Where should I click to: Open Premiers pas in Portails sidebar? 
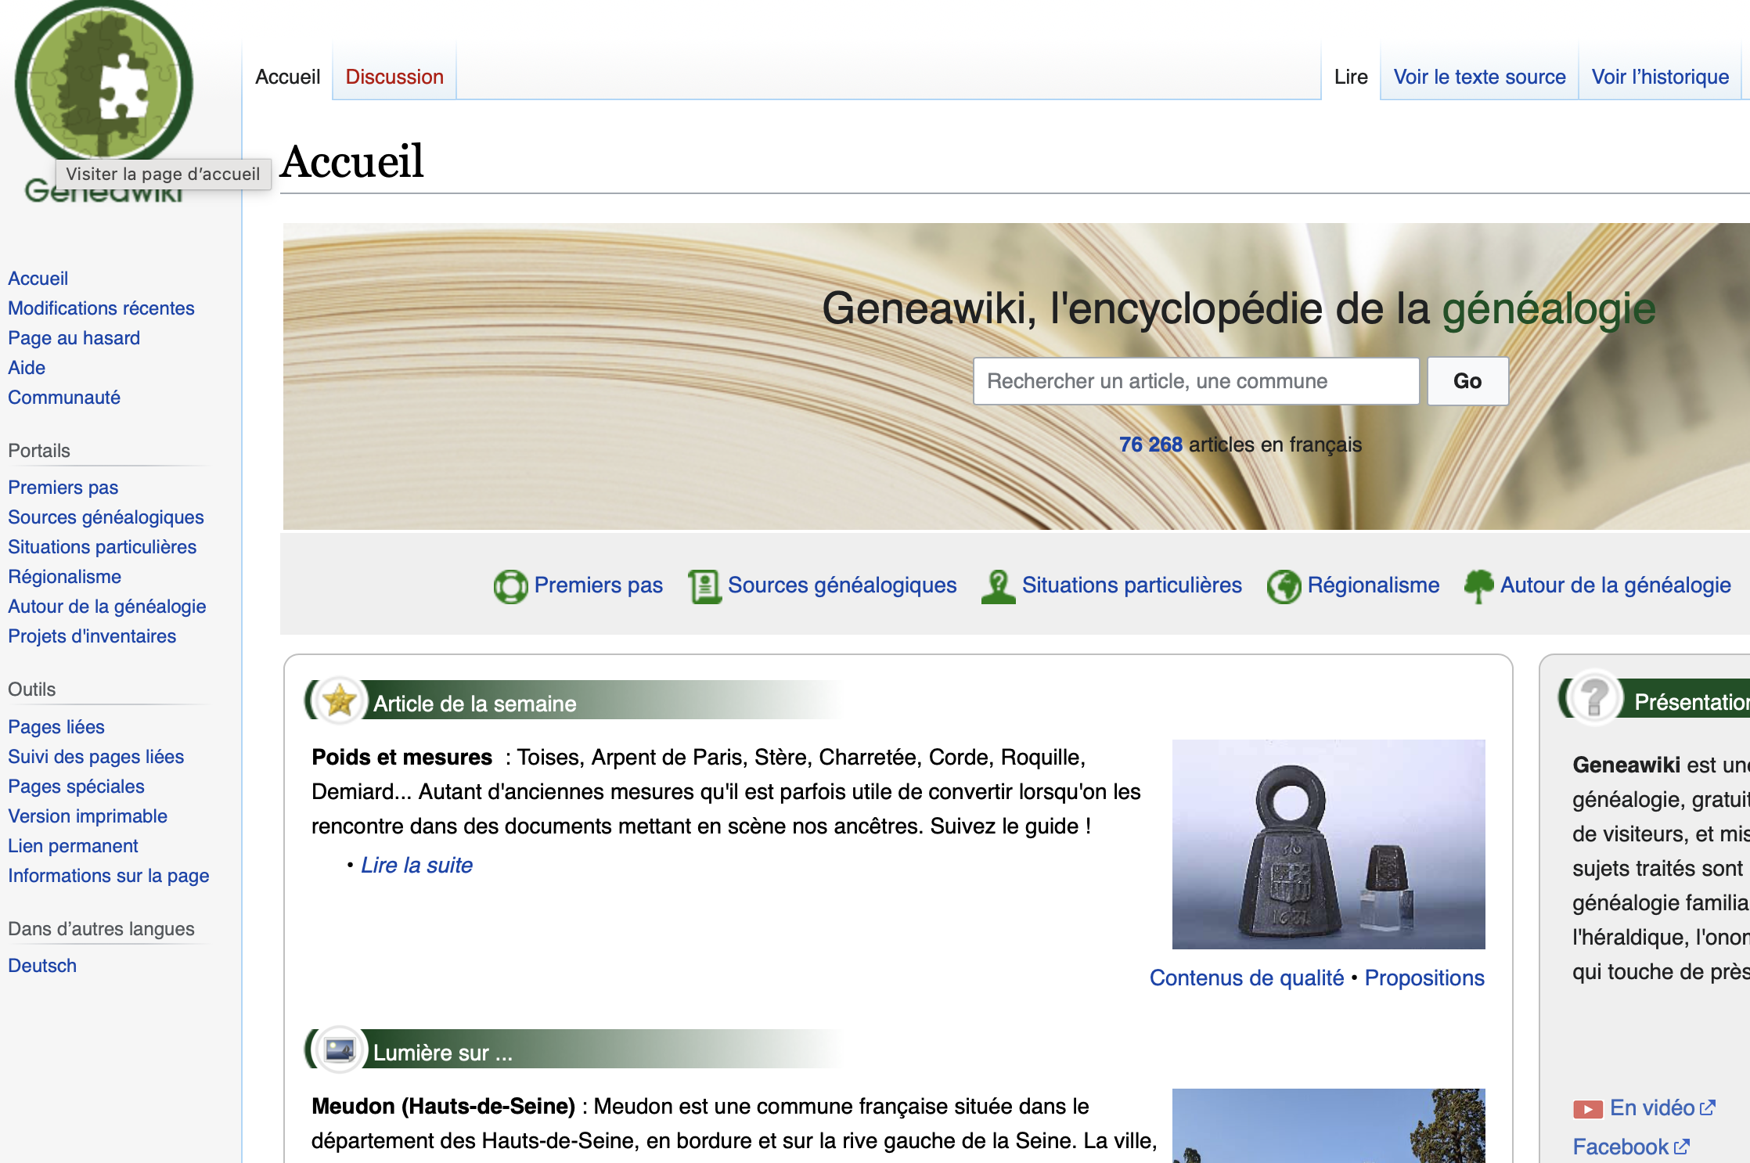[x=63, y=488]
